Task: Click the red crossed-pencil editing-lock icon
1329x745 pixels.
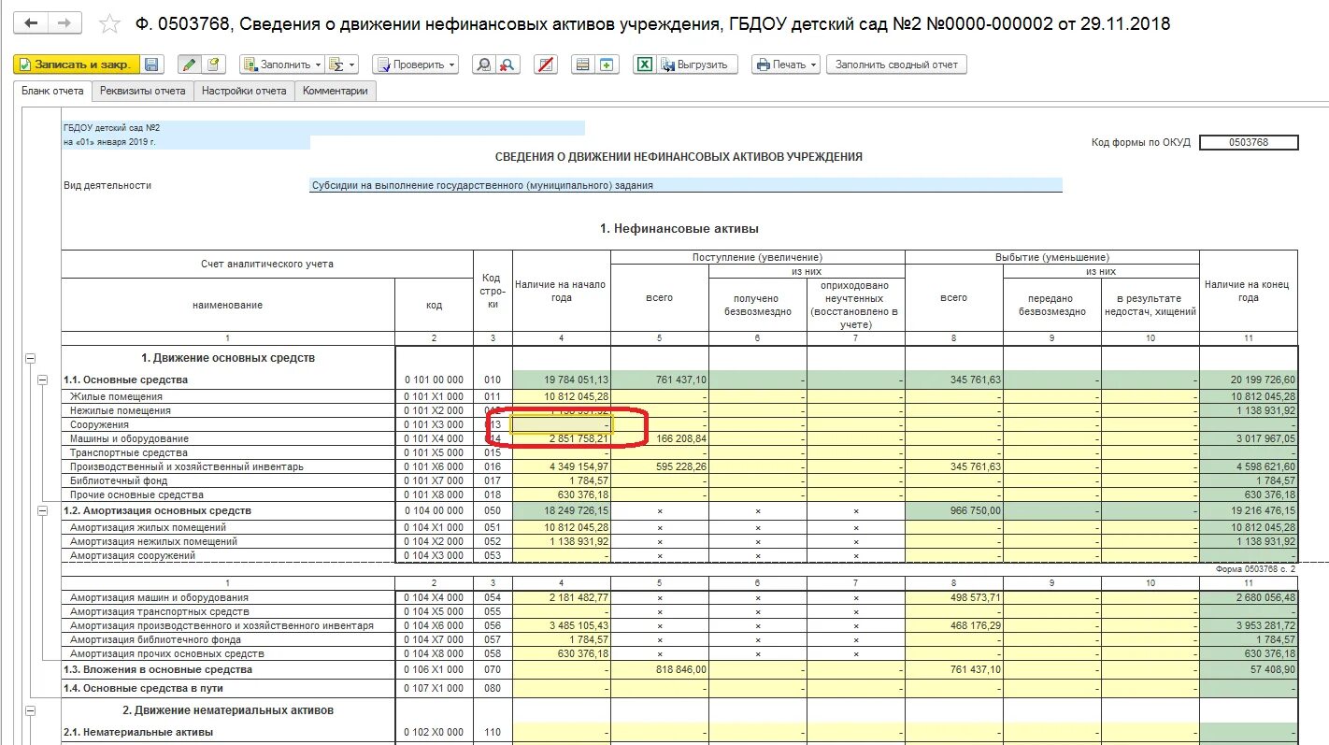Action: pyautogui.click(x=545, y=64)
